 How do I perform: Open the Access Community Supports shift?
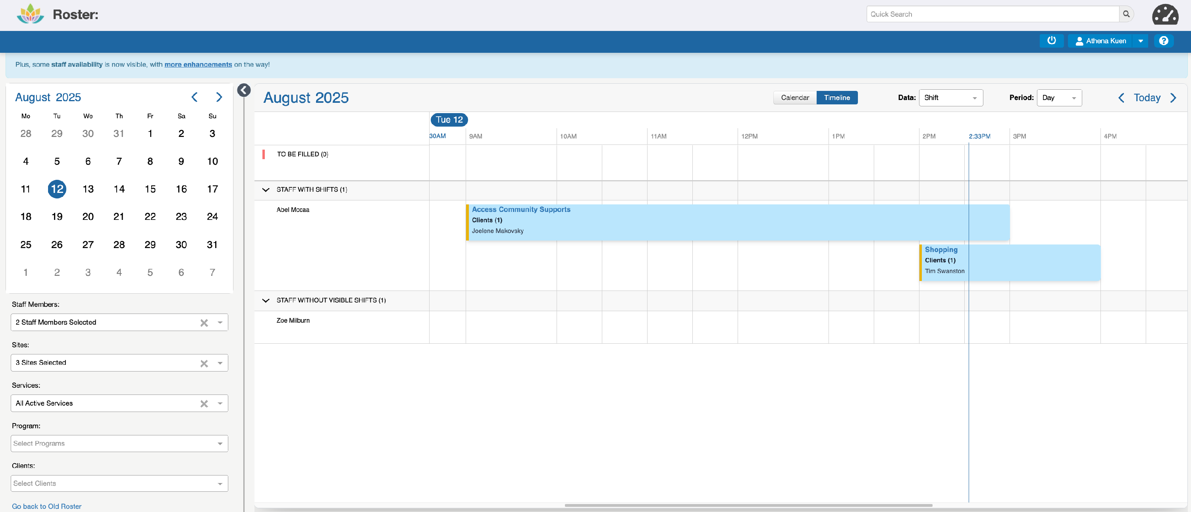tap(738, 222)
